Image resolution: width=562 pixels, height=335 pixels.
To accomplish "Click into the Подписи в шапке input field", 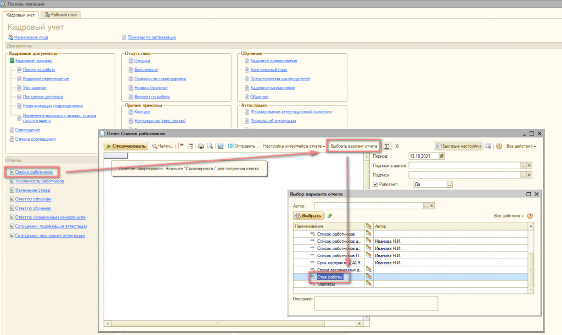I will 464,165.
